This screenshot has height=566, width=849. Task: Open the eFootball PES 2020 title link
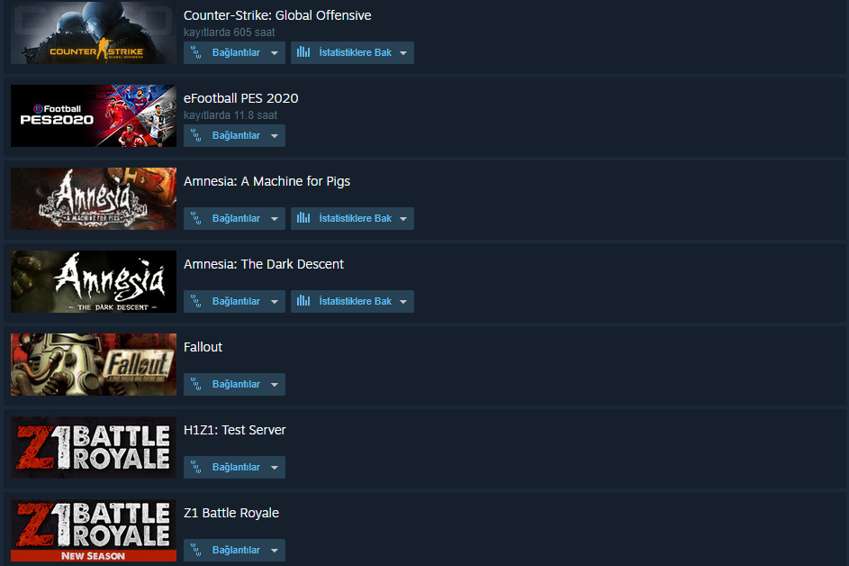pyautogui.click(x=241, y=98)
